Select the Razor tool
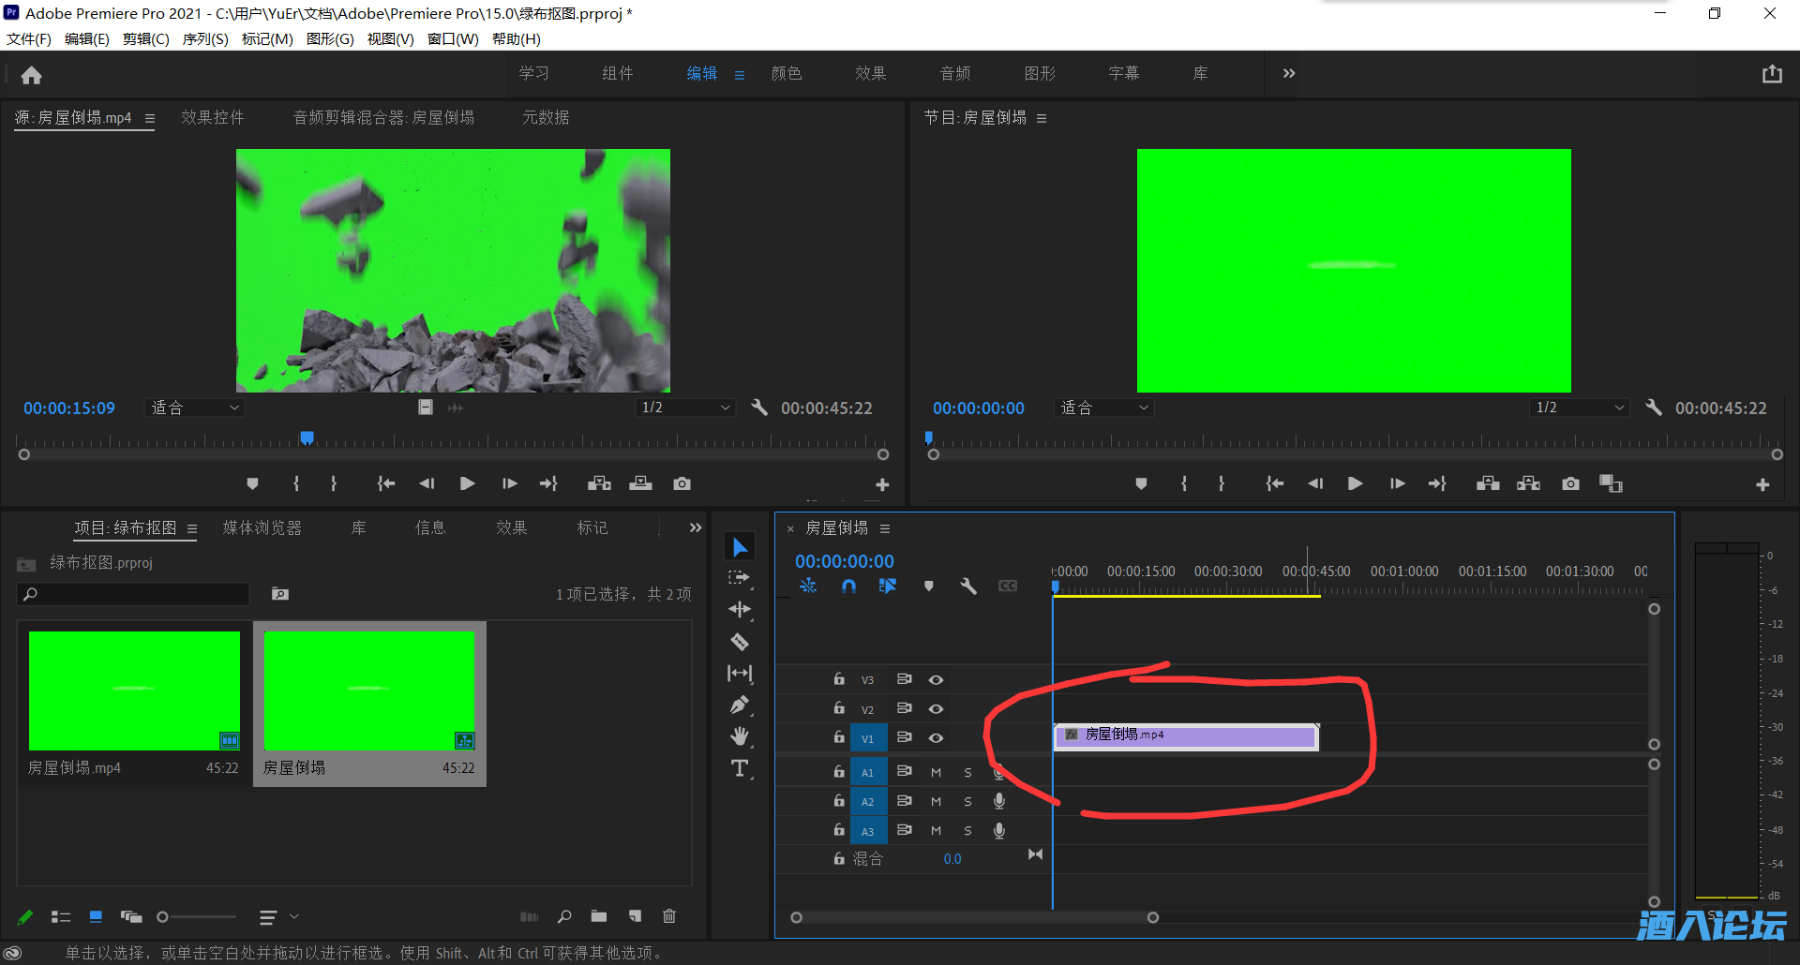This screenshot has height=965, width=1800. pyautogui.click(x=740, y=641)
